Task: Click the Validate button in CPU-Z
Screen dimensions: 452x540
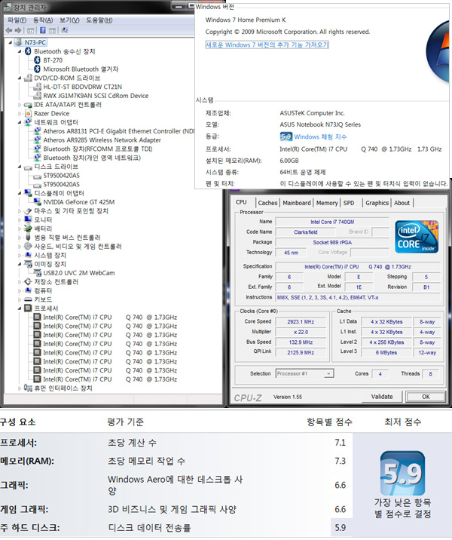Action: [x=382, y=397]
